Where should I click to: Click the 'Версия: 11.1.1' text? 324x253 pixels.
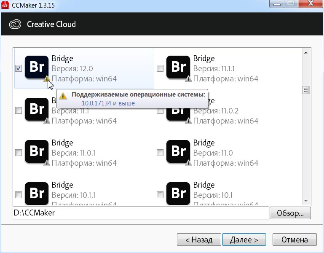tap(214, 68)
